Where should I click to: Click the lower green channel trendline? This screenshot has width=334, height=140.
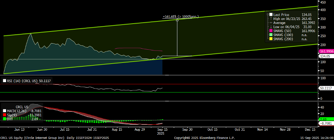(x=161, y=59)
